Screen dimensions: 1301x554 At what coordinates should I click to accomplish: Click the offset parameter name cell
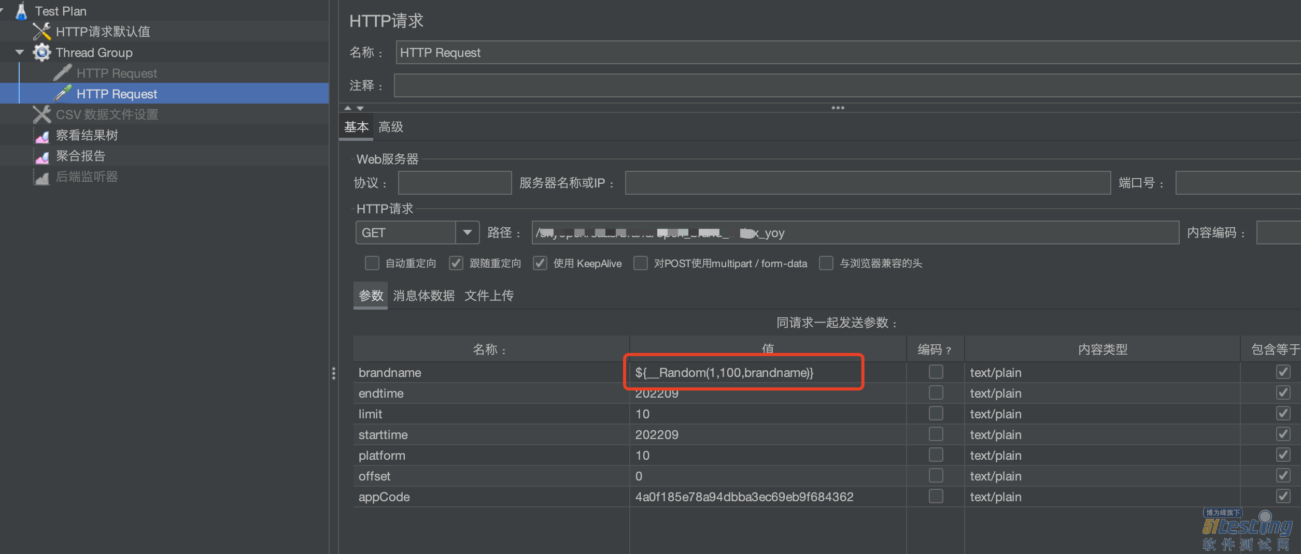click(x=491, y=476)
